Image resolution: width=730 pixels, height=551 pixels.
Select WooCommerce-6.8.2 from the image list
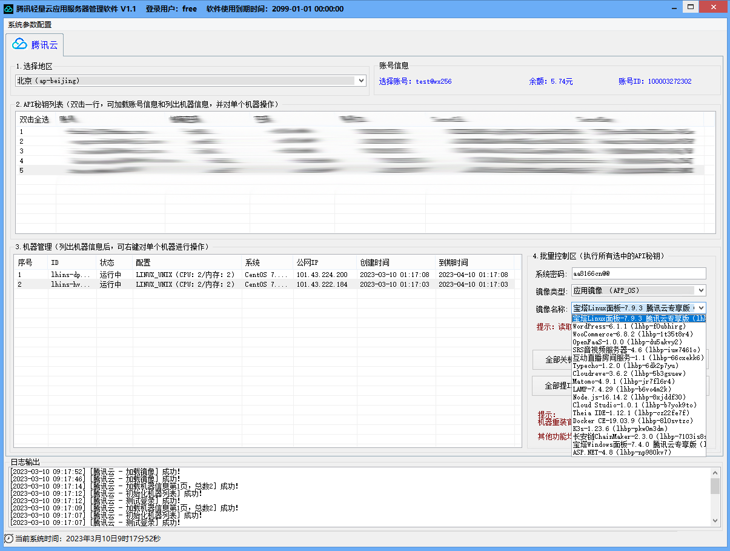click(x=639, y=334)
